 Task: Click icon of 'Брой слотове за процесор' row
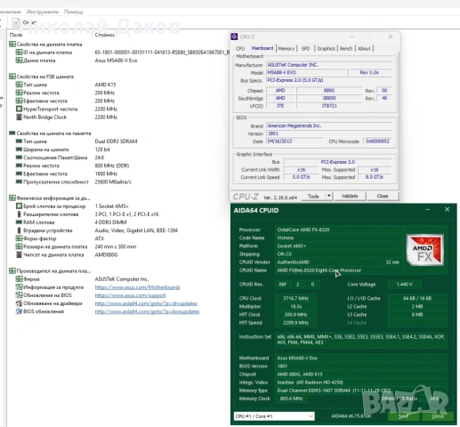(19, 205)
